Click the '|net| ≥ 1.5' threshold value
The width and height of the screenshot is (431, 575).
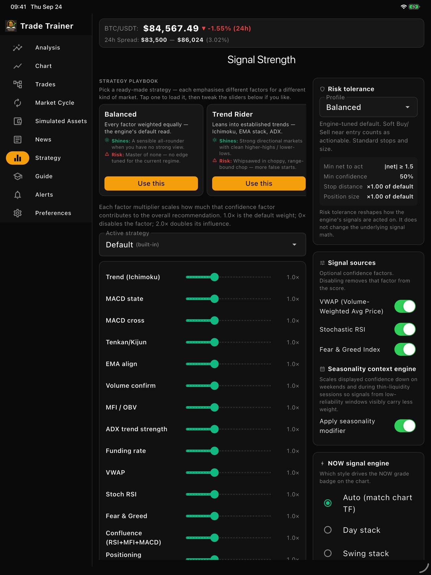399,166
